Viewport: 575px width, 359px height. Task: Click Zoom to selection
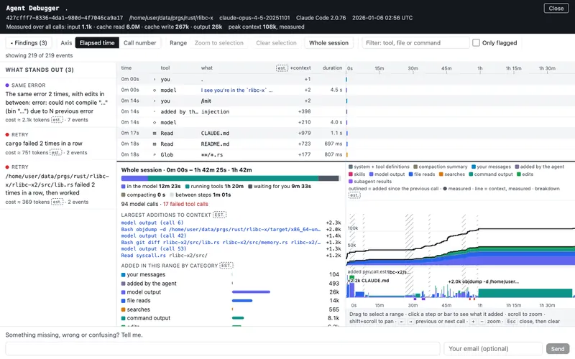pyautogui.click(x=219, y=43)
